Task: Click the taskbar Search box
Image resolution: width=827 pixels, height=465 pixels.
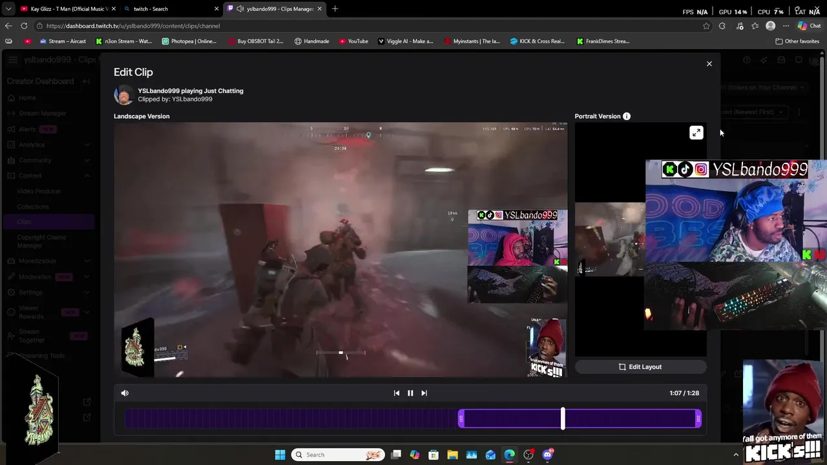Action: tap(338, 455)
